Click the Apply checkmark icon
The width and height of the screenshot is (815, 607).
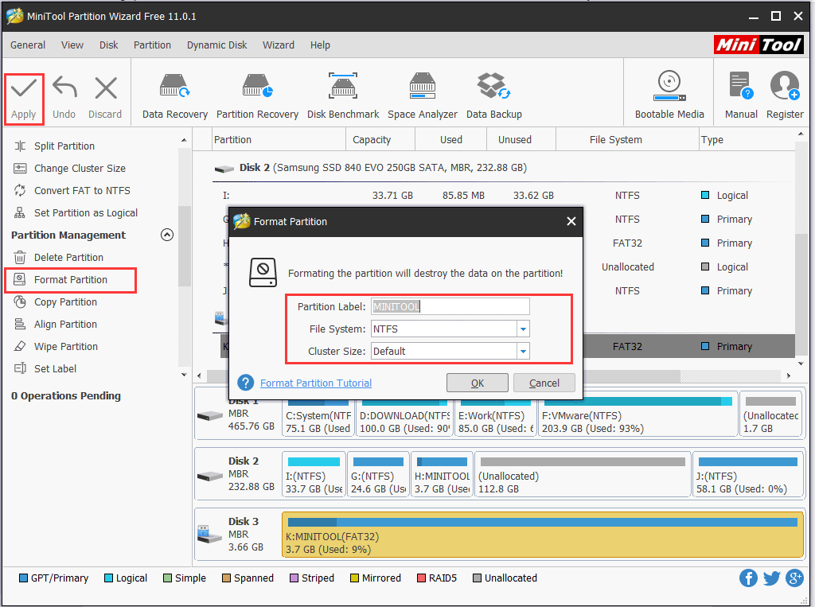coord(24,88)
